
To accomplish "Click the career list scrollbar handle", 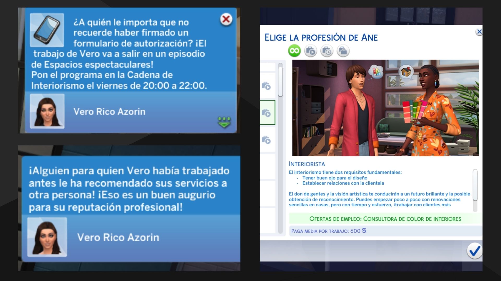I will (280, 82).
